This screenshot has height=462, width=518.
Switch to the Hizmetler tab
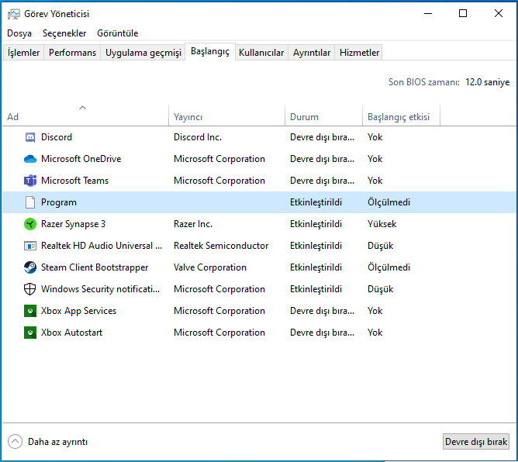(359, 53)
